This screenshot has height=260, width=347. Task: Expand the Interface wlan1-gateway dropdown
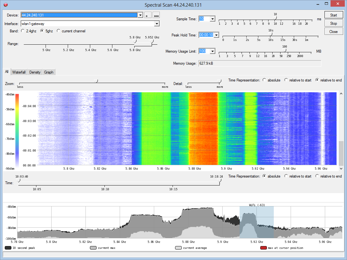pyautogui.click(x=156, y=24)
